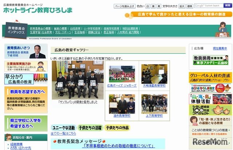233x150 pixels.
Task: Open 山・海・島 体験活動 banner
Action: [210, 99]
